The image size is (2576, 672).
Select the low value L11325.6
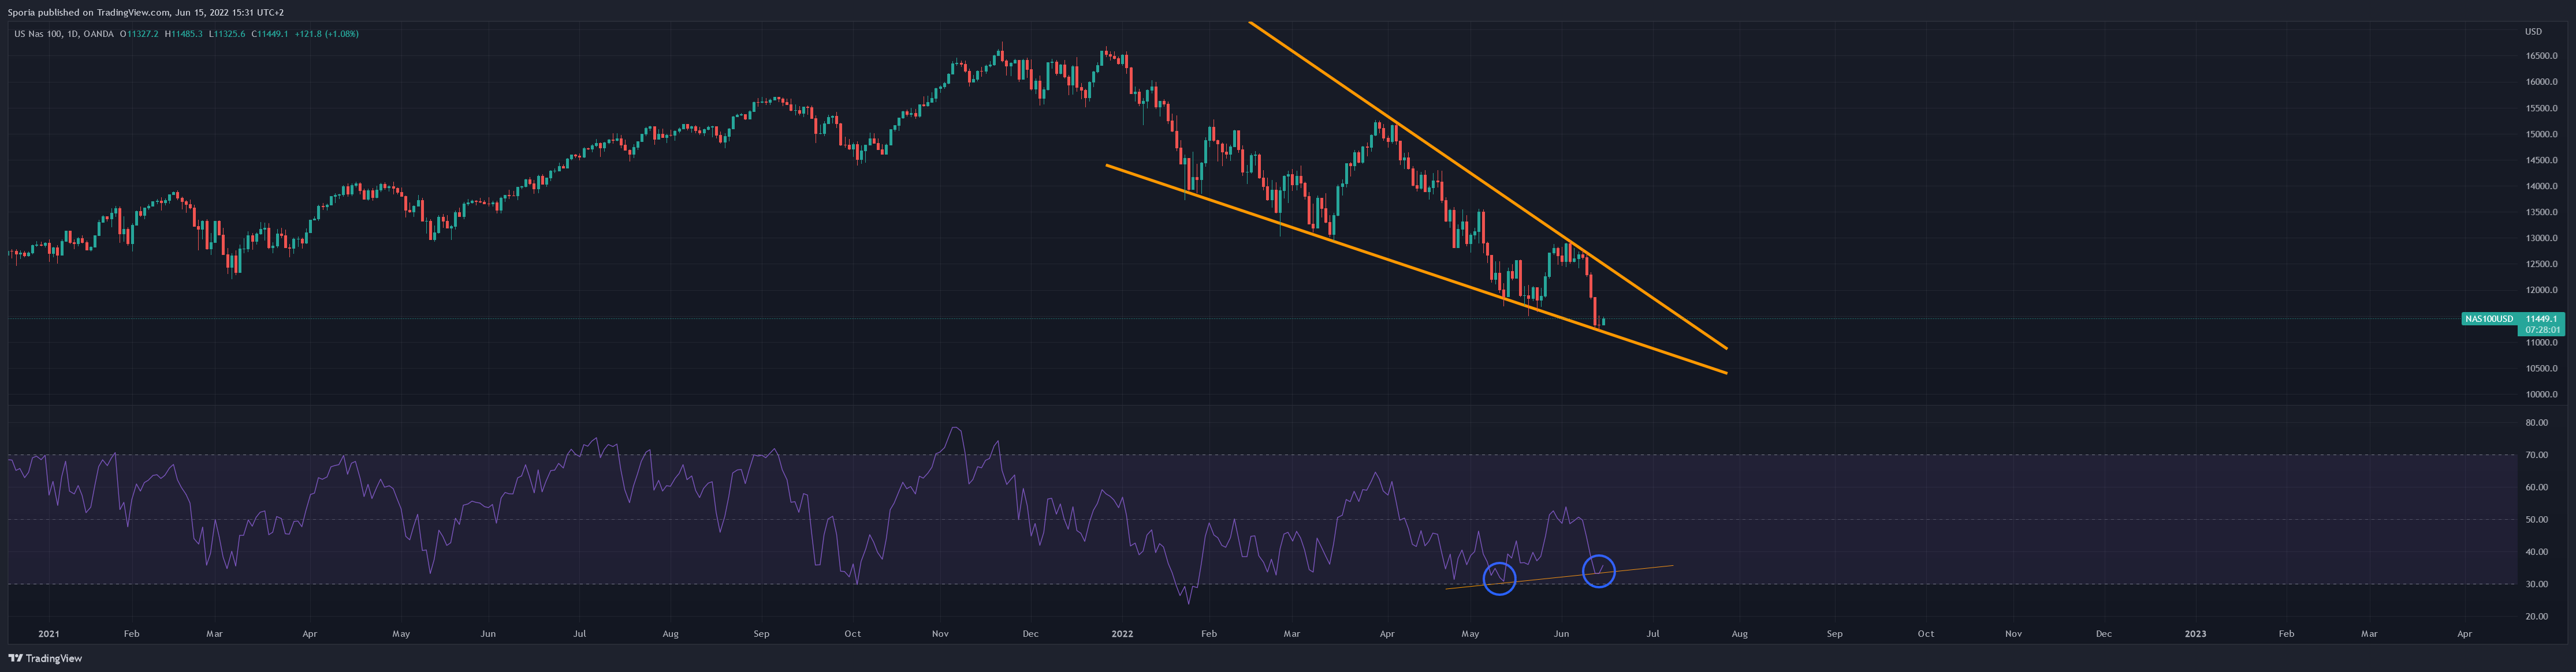click(x=227, y=34)
